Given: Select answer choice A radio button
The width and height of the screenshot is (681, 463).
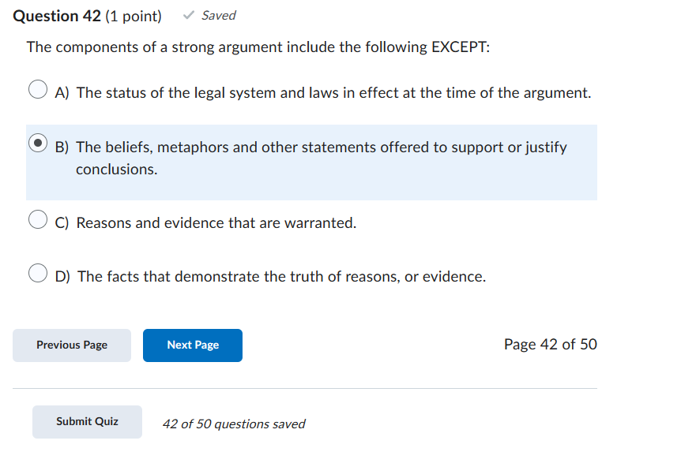Looking at the screenshot, I should tap(37, 89).
